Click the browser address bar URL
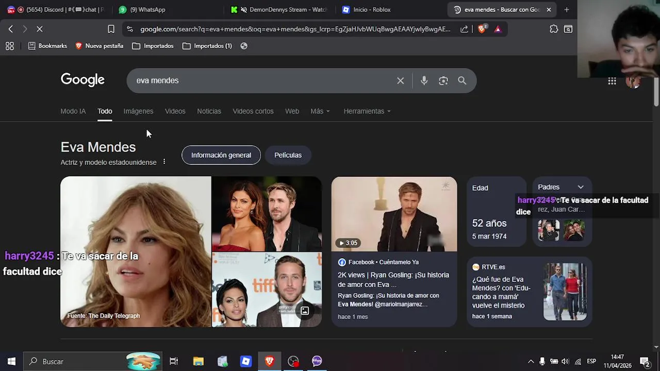This screenshot has width=660, height=371. pos(295,29)
